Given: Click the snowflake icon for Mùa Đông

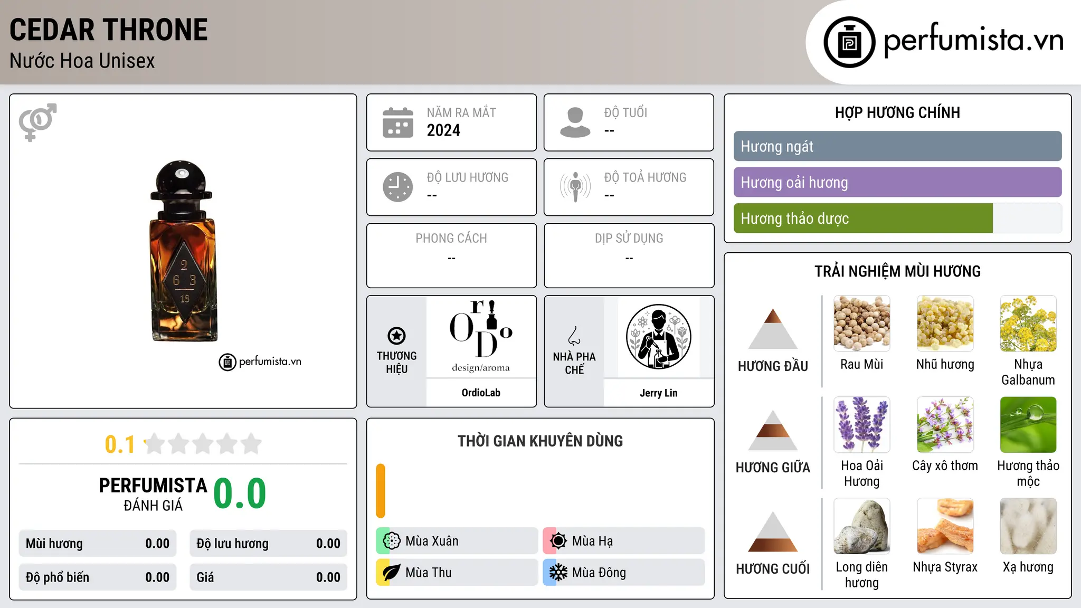Looking at the screenshot, I should point(558,572).
